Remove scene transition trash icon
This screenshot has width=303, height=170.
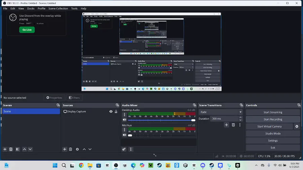233,125
